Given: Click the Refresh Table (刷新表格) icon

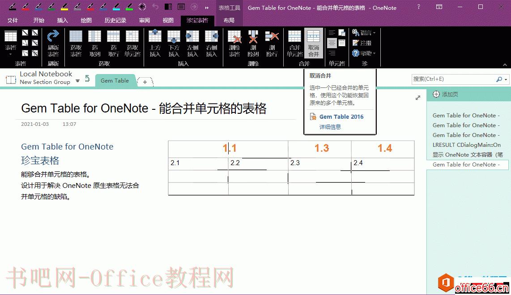Looking at the screenshot, I should 53,43.
